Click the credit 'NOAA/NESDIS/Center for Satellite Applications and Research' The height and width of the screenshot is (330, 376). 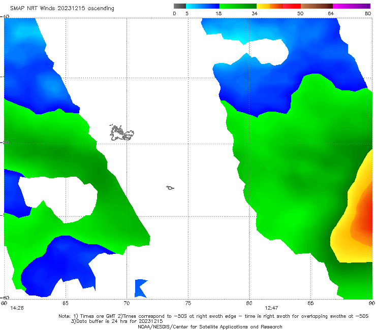[x=210, y=326]
